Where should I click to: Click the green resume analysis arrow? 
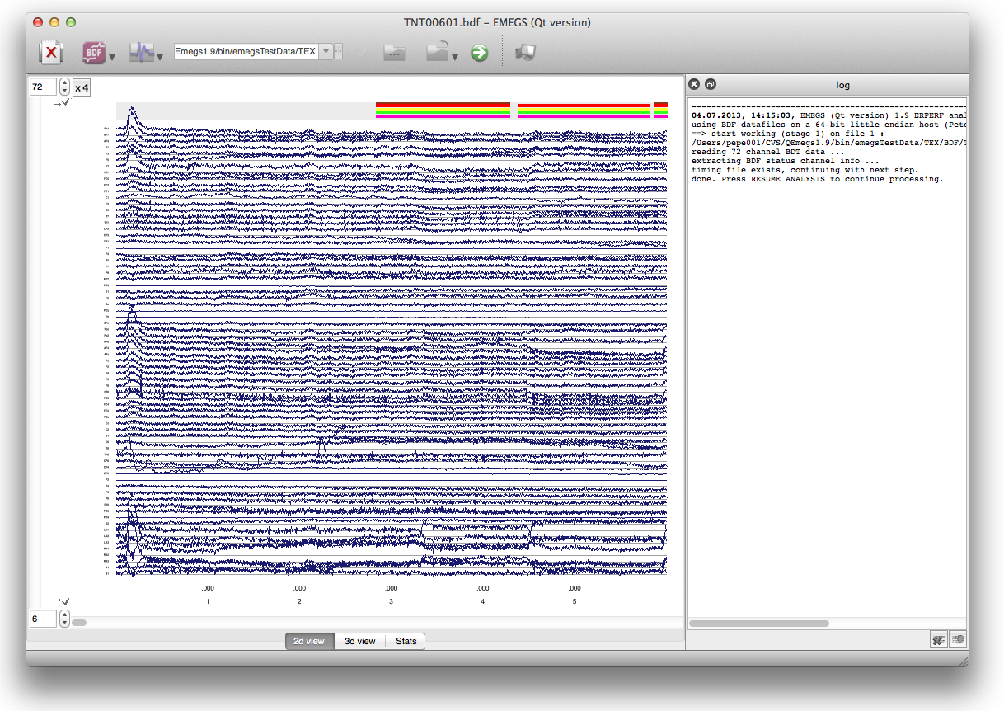tap(479, 54)
